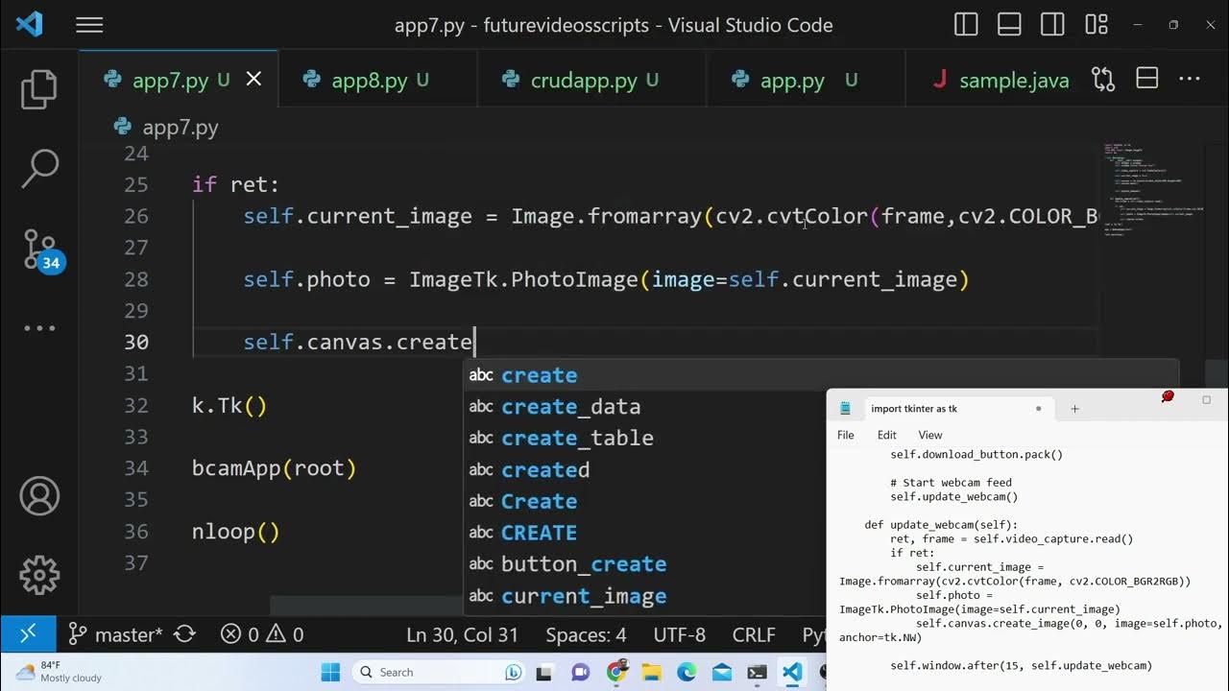Click the Ln 30, Col 31 status indicator
The image size is (1229, 691).
tap(462, 634)
